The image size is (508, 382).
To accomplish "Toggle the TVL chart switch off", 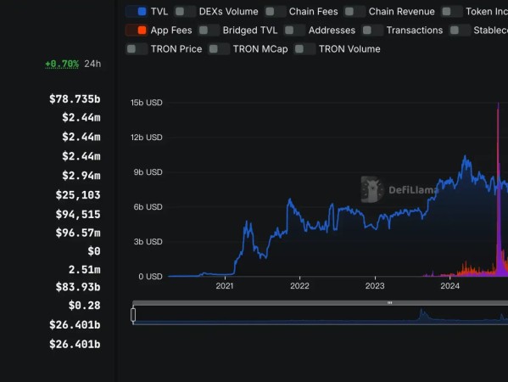I will point(137,12).
